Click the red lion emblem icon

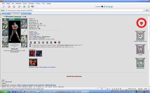pos(141,23)
